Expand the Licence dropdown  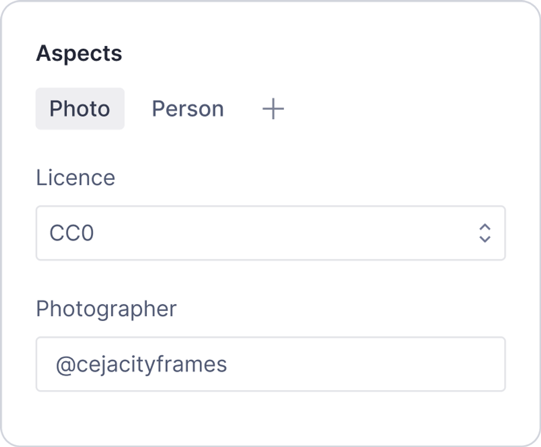270,233
